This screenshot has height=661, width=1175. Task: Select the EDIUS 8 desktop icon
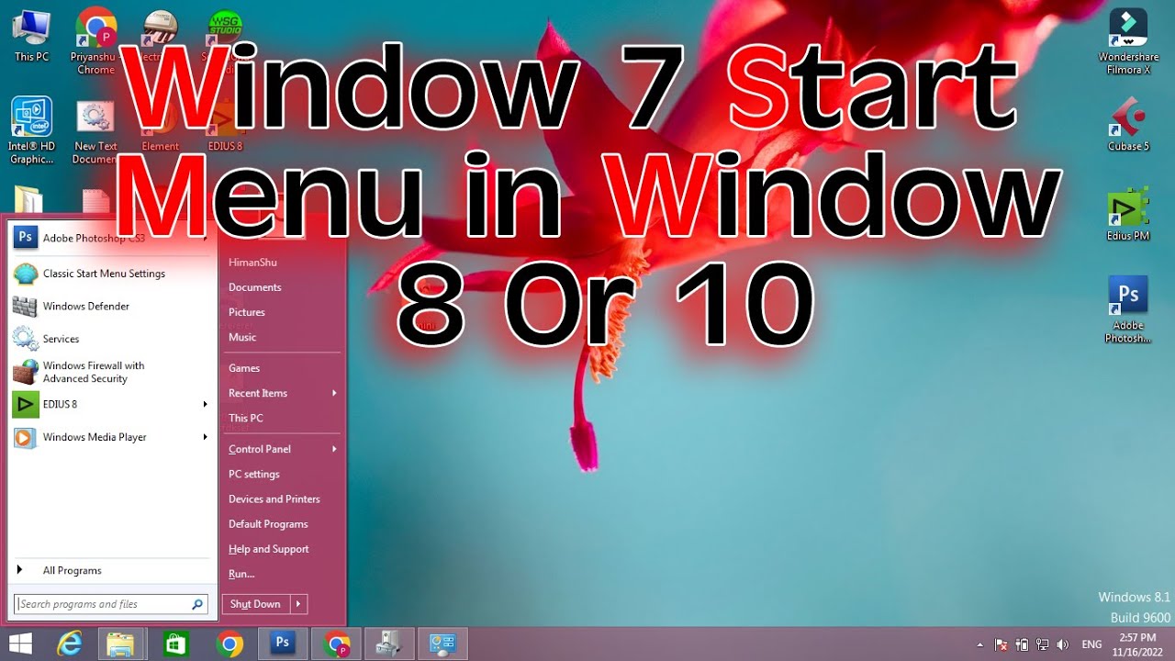(x=225, y=126)
